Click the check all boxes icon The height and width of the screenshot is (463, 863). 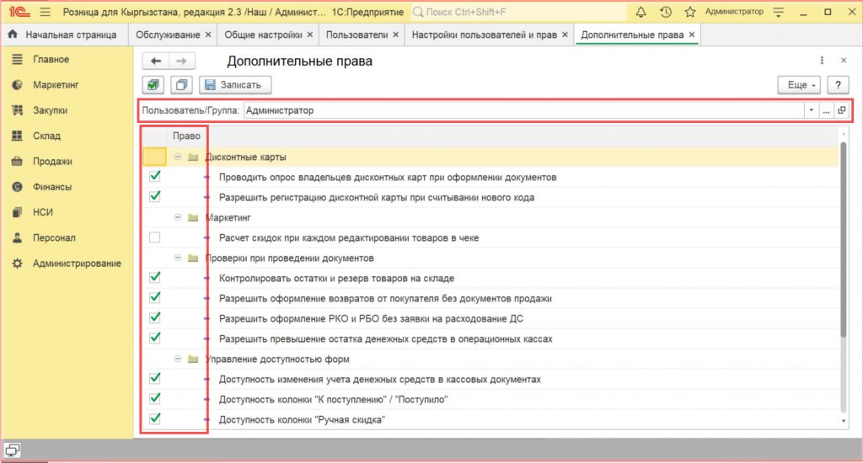(154, 85)
